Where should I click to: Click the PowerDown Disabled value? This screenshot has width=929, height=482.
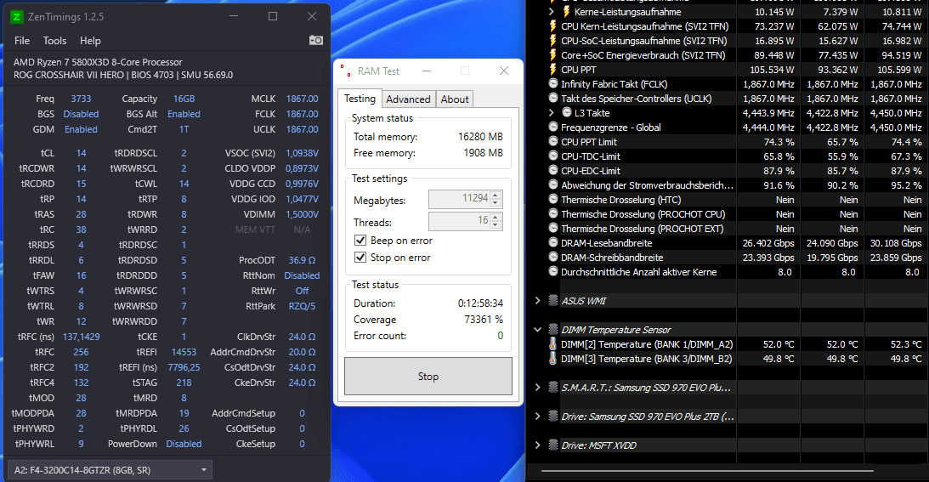click(x=184, y=444)
